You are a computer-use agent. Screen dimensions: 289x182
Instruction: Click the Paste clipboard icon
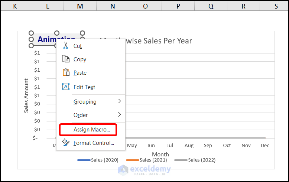tap(66, 73)
